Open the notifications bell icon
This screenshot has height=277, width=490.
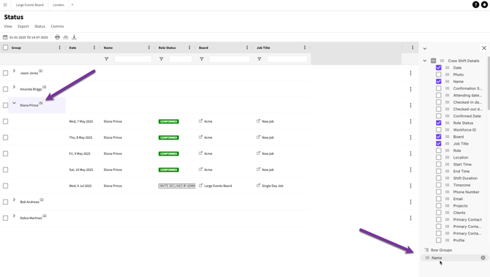tap(484, 4)
